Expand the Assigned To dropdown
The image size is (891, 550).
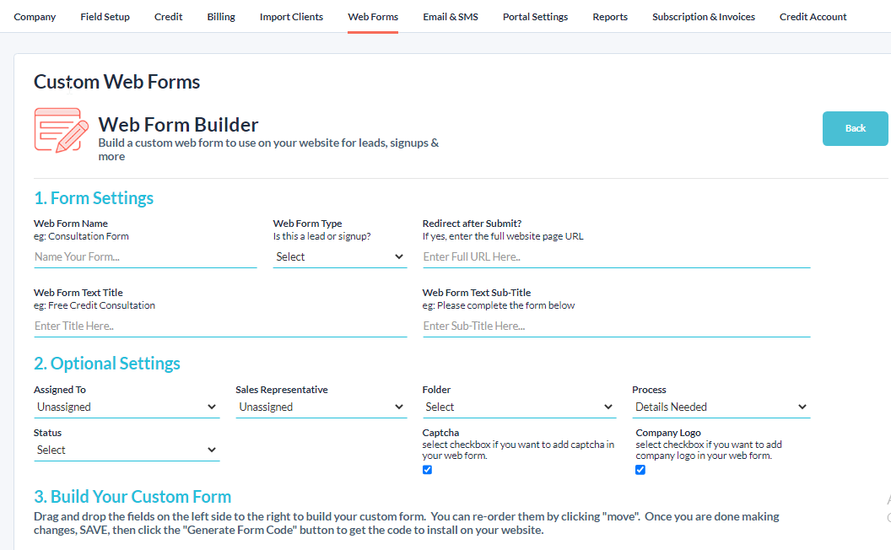[x=127, y=407]
